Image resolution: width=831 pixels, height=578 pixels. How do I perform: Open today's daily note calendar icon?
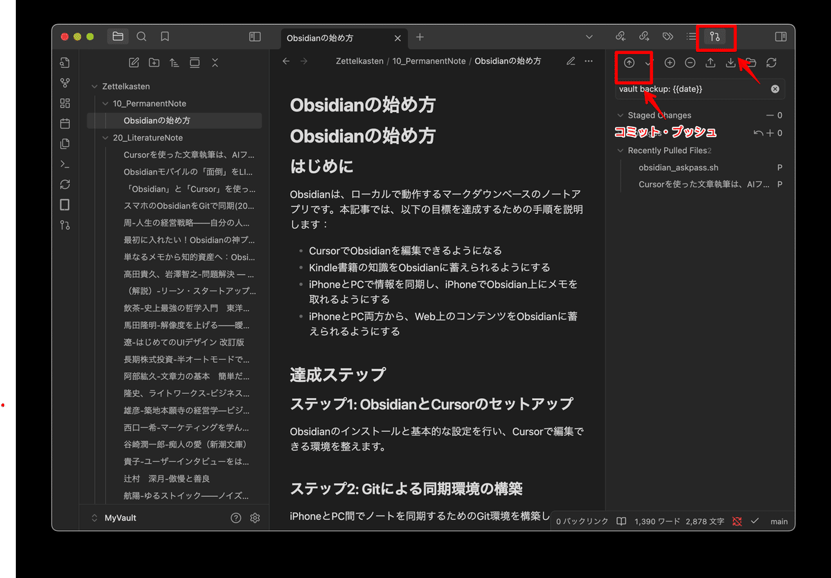(65, 124)
